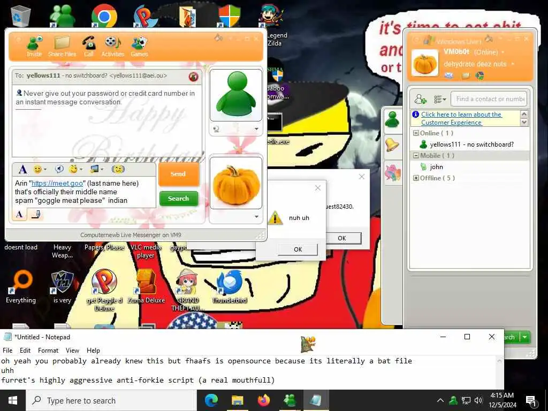This screenshot has width=548, height=411.
Task: Open Zuma Deluxe desktop shortcut
Action: click(x=146, y=287)
